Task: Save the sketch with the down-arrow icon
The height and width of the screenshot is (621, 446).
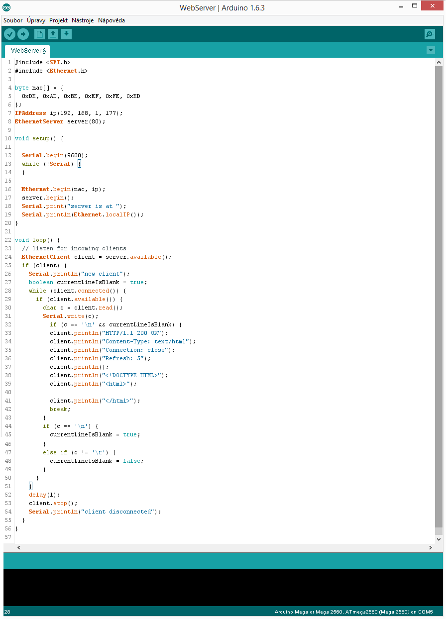Action: (66, 34)
